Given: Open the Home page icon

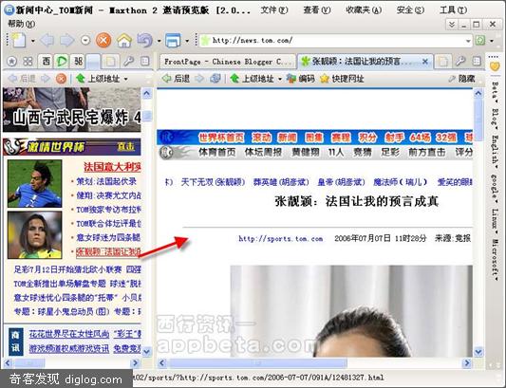Looking at the screenshot, I should tap(124, 41).
